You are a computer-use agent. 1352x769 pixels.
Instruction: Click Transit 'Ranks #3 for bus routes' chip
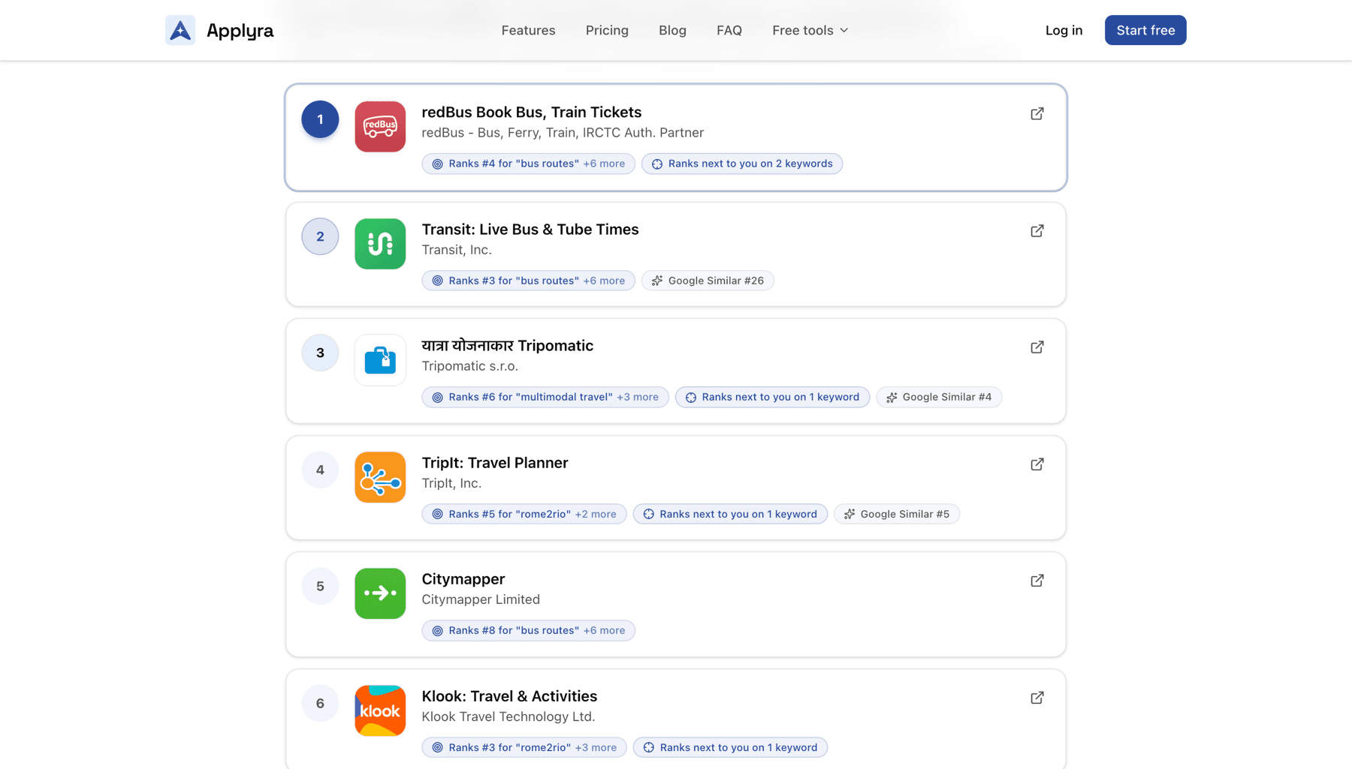(x=528, y=281)
